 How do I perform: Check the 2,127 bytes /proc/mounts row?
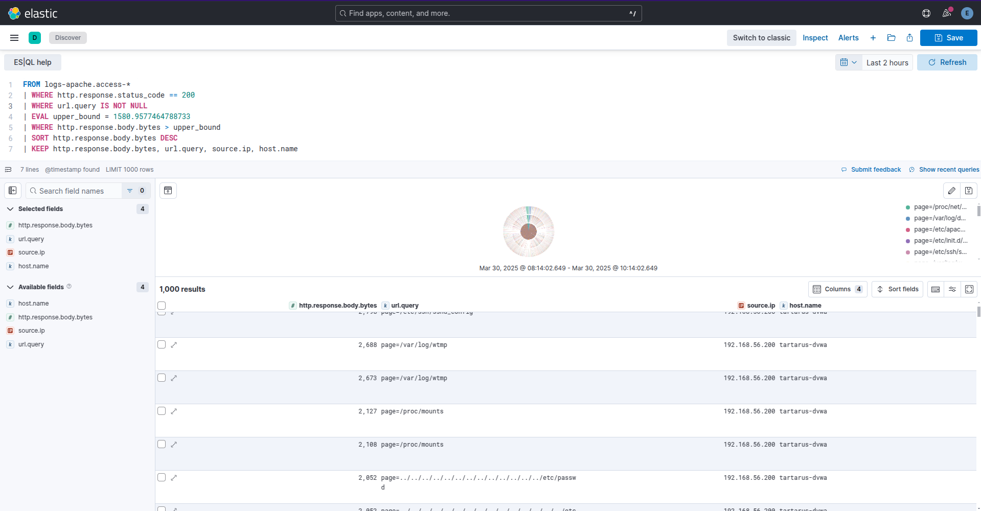(162, 411)
